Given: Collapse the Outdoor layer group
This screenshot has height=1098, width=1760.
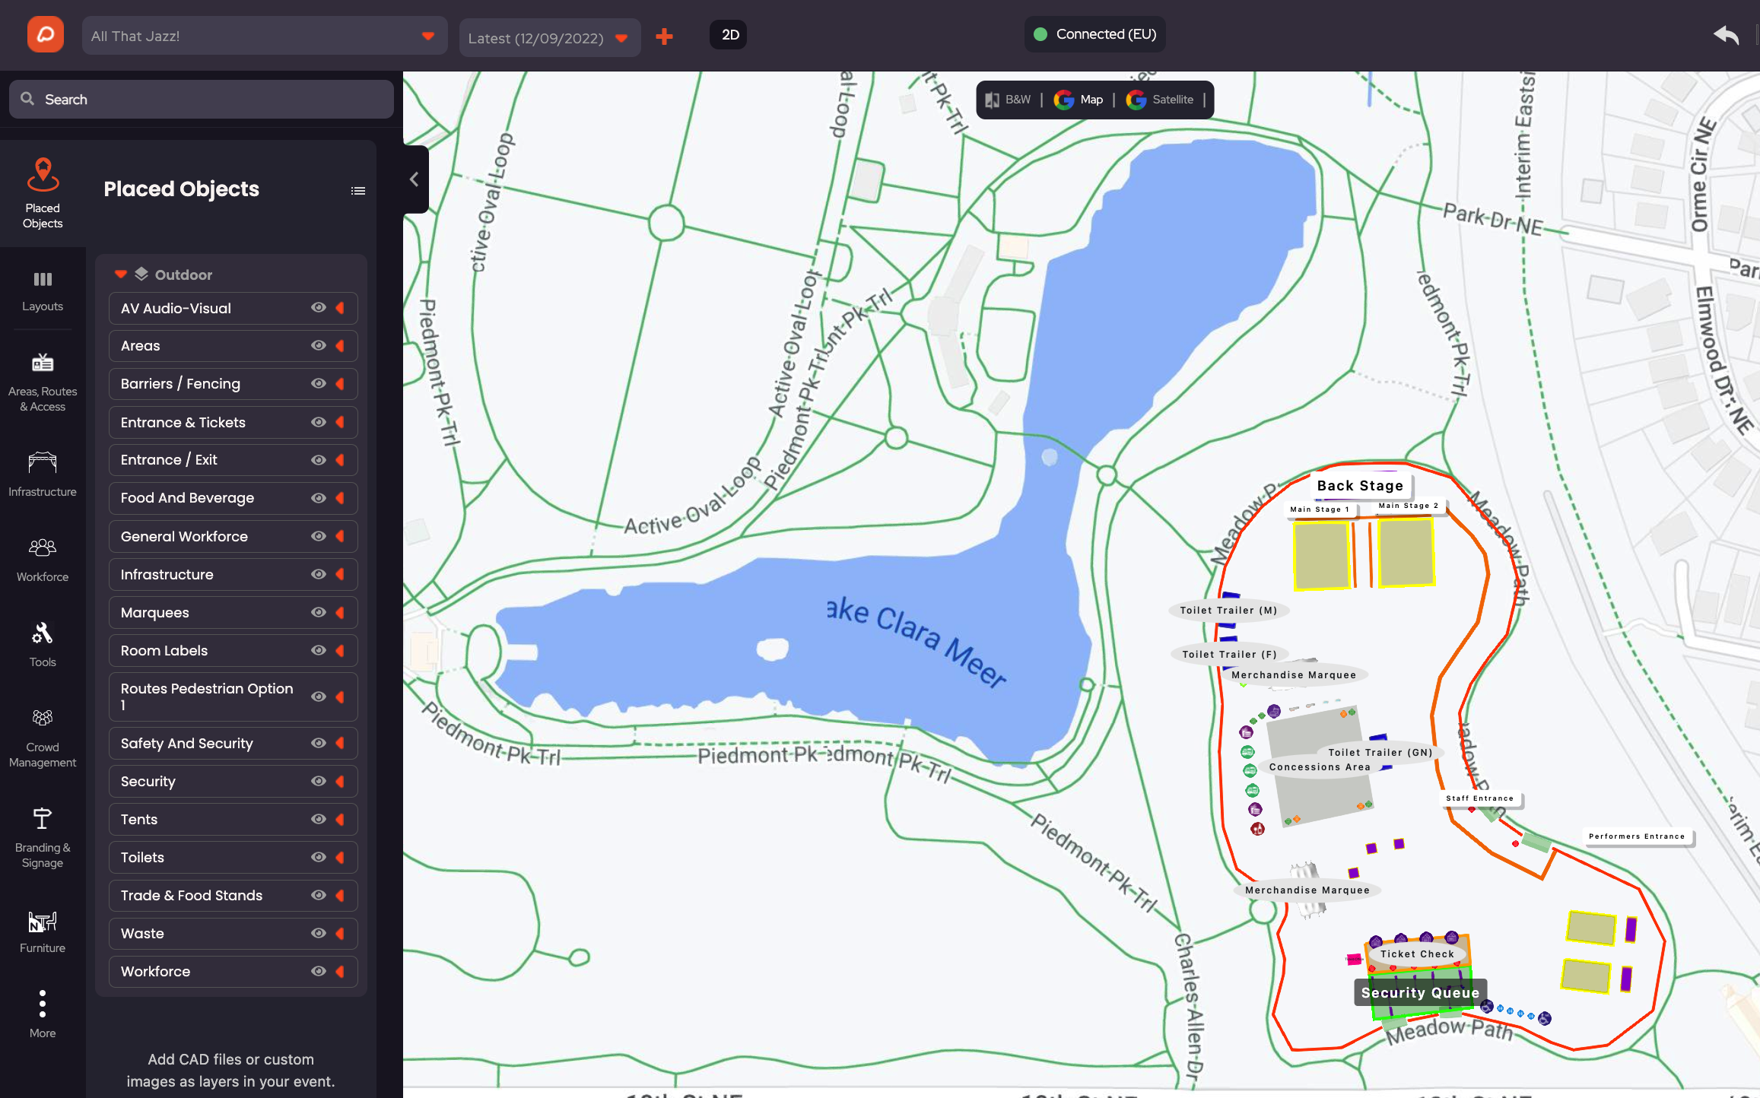Looking at the screenshot, I should pyautogui.click(x=121, y=274).
